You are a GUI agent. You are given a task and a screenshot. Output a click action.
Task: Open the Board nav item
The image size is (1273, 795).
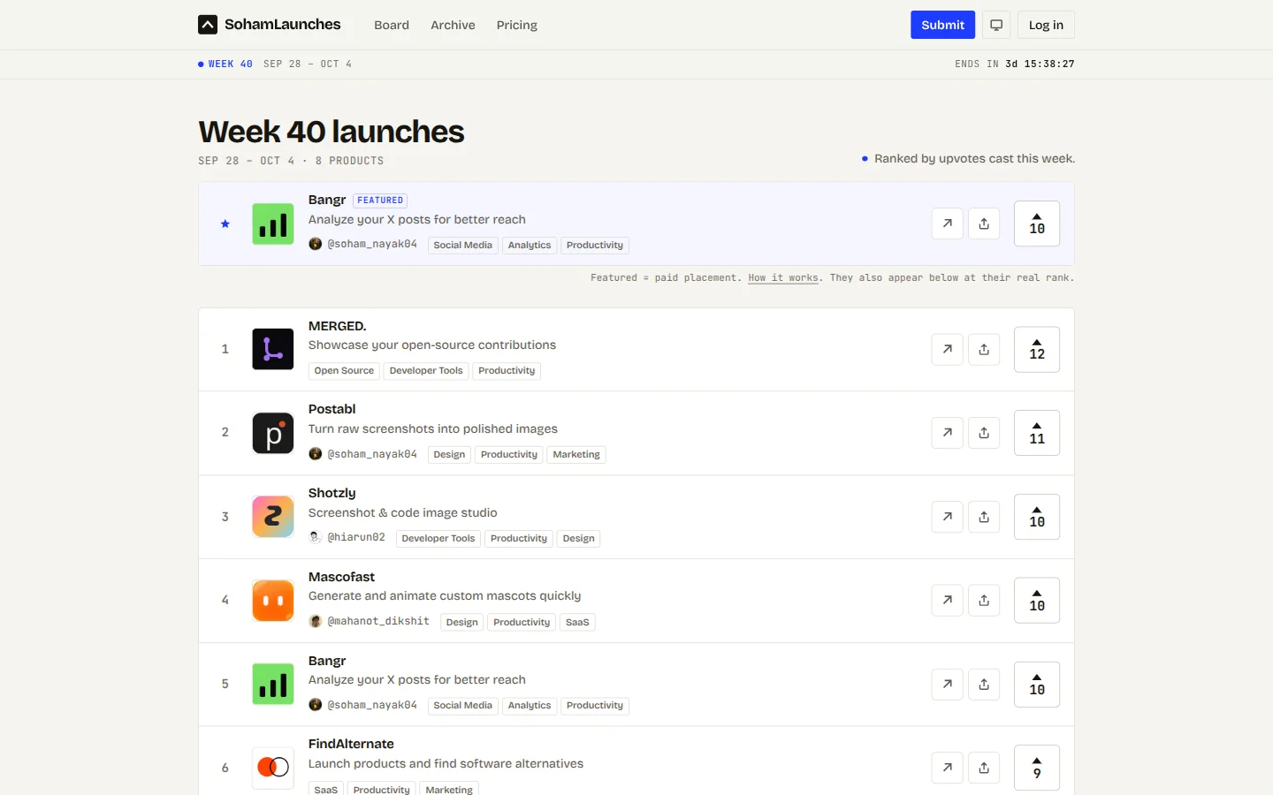392,25
